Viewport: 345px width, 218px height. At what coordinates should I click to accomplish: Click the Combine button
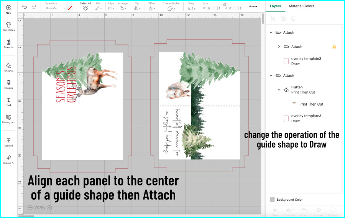coord(289,211)
